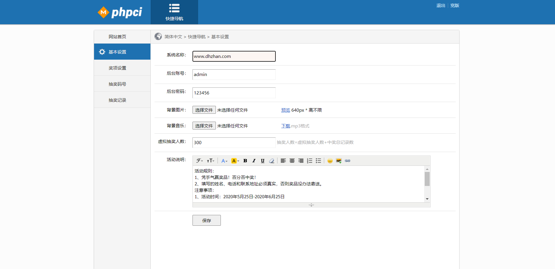This screenshot has height=269, width=555.
Task: Select 抽奖记录 from the sidebar menu
Action: (117, 100)
